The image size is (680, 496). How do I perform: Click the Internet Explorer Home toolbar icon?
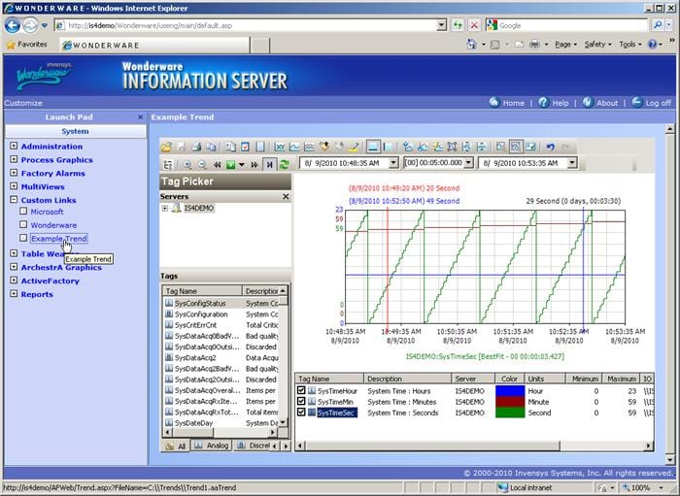[471, 45]
